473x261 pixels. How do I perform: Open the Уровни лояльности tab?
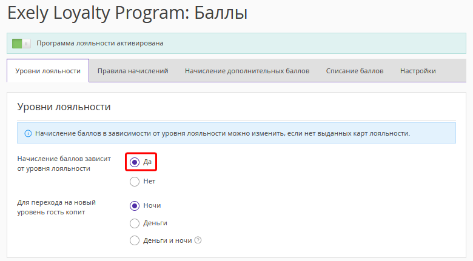[x=48, y=71]
